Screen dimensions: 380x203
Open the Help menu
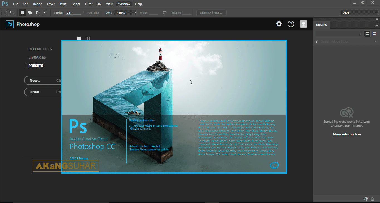coord(138,4)
